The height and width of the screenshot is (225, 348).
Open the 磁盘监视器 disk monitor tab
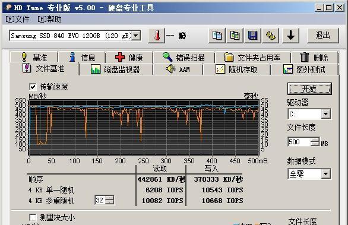pyautogui.click(x=116, y=69)
